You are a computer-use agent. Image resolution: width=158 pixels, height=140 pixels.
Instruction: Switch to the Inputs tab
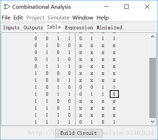pyautogui.click(x=11, y=28)
